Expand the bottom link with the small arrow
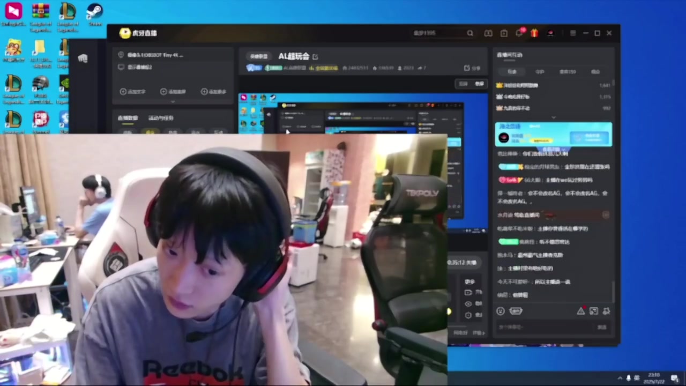 [478, 333]
